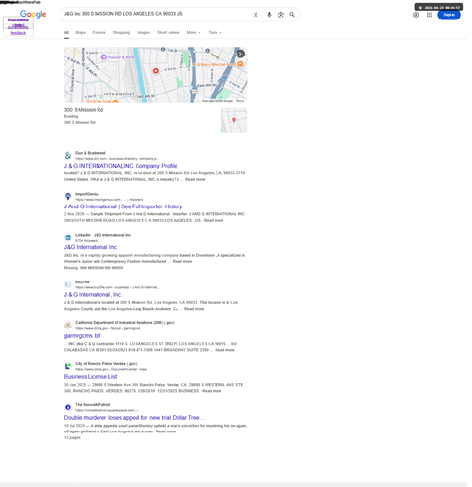This screenshot has height=487, width=472.
Task: Switch to the Short videos tab
Action: point(168,32)
